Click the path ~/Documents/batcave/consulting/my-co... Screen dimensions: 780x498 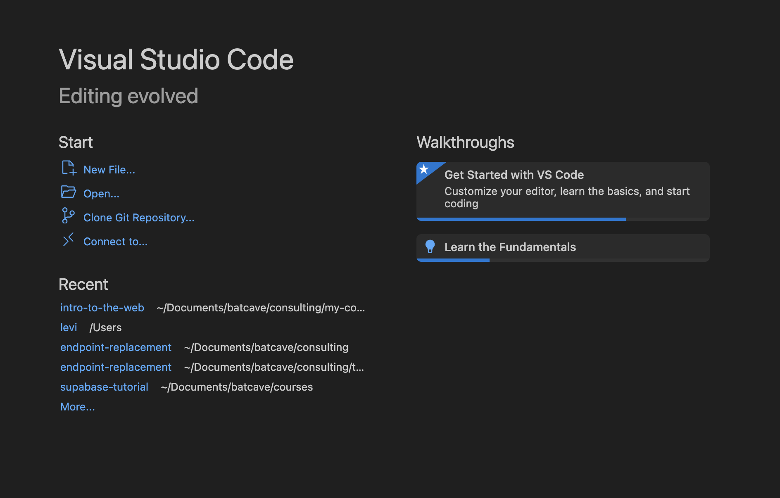point(261,308)
